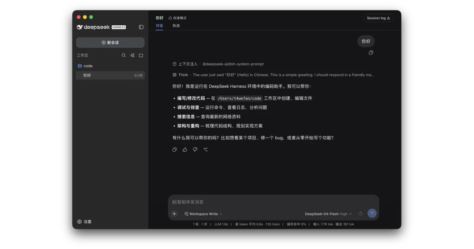The height and width of the screenshot is (249, 474).
Task: Click the 调试与排查 bullet text
Action: click(188, 108)
